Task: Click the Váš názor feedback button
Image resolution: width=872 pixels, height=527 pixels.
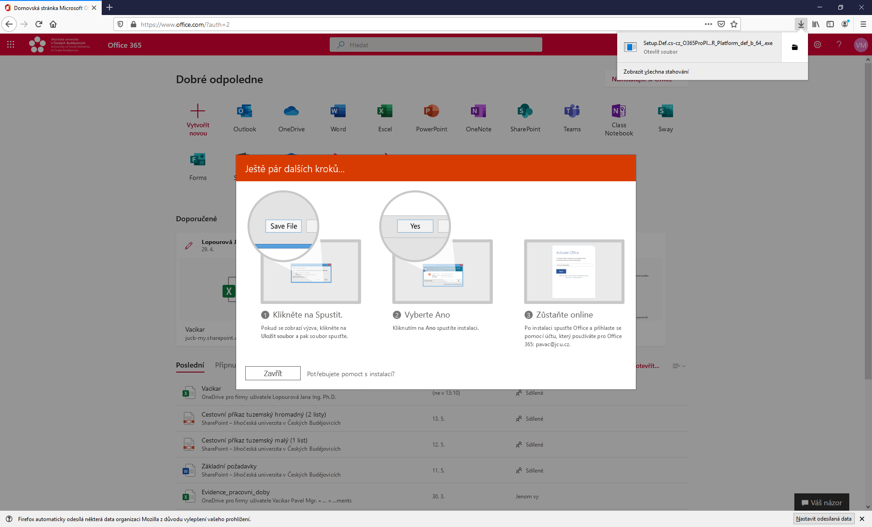Action: [x=822, y=502]
